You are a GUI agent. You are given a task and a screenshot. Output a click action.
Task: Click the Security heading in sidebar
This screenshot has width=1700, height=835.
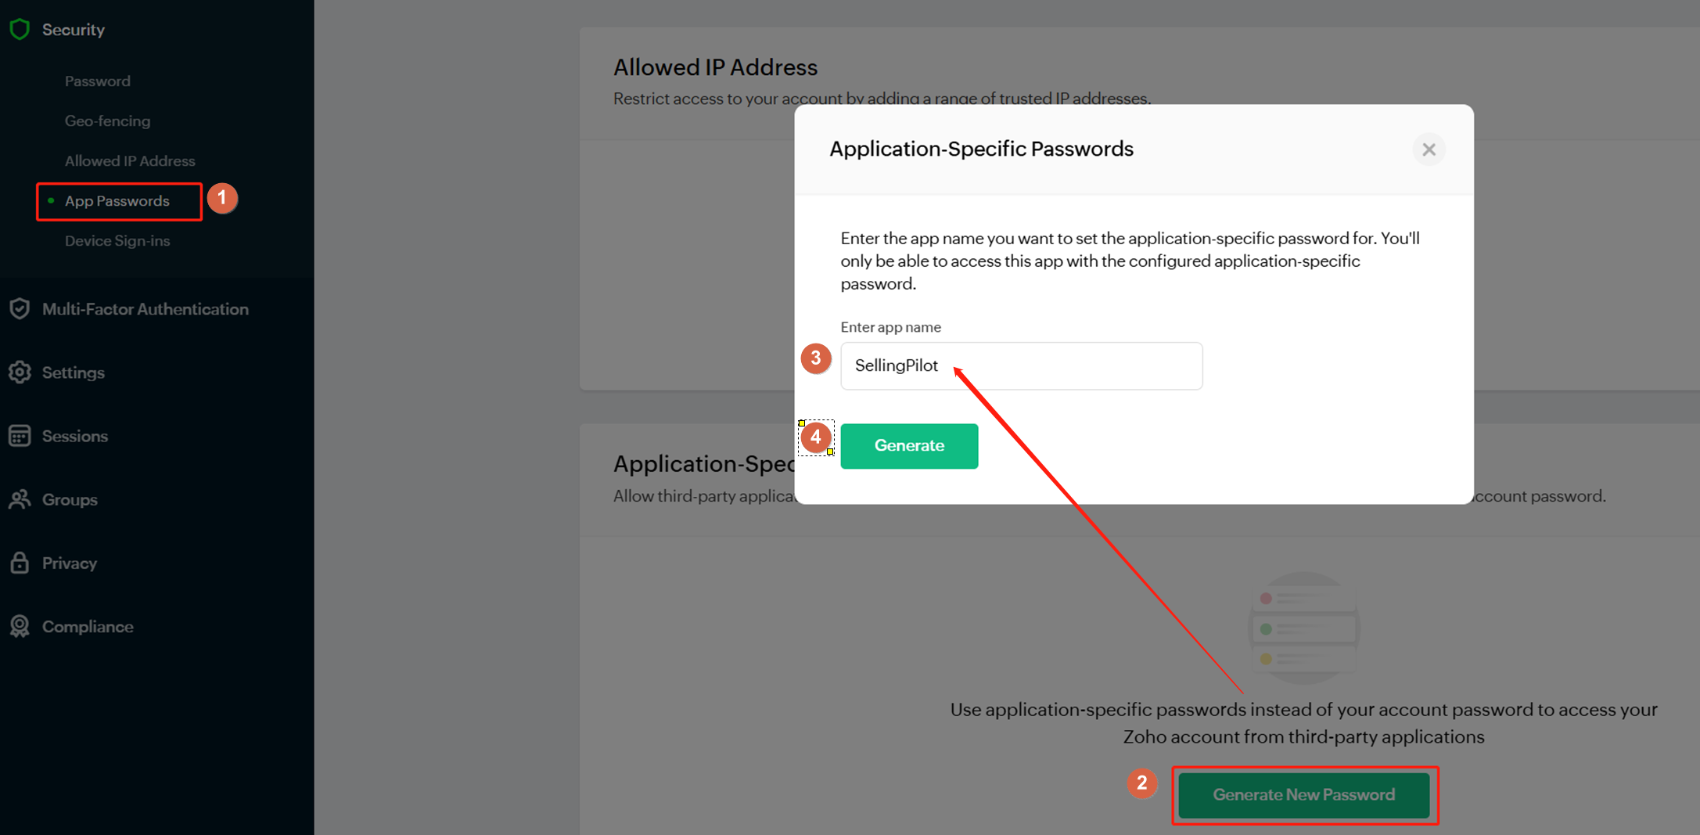74,30
